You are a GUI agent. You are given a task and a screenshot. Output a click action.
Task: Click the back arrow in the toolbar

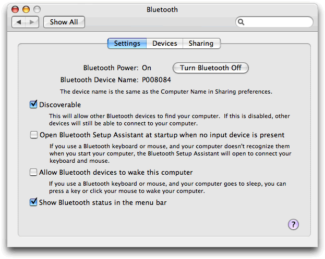point(19,22)
